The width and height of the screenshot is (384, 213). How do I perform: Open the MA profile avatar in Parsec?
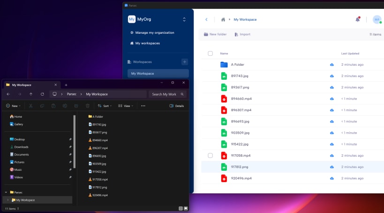[377, 19]
